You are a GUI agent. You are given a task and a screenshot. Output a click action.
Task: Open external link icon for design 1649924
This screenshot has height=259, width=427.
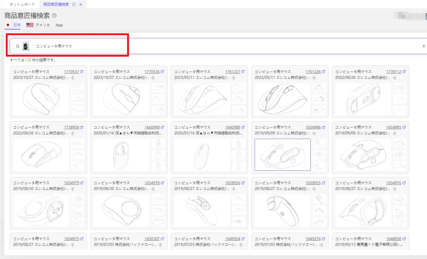(x=243, y=239)
